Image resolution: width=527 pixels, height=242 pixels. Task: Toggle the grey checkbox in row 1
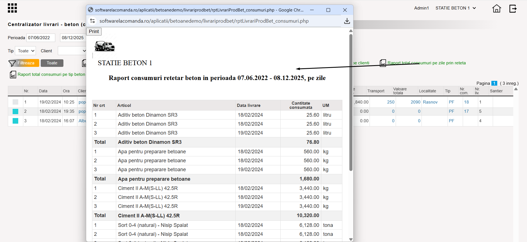click(15, 102)
